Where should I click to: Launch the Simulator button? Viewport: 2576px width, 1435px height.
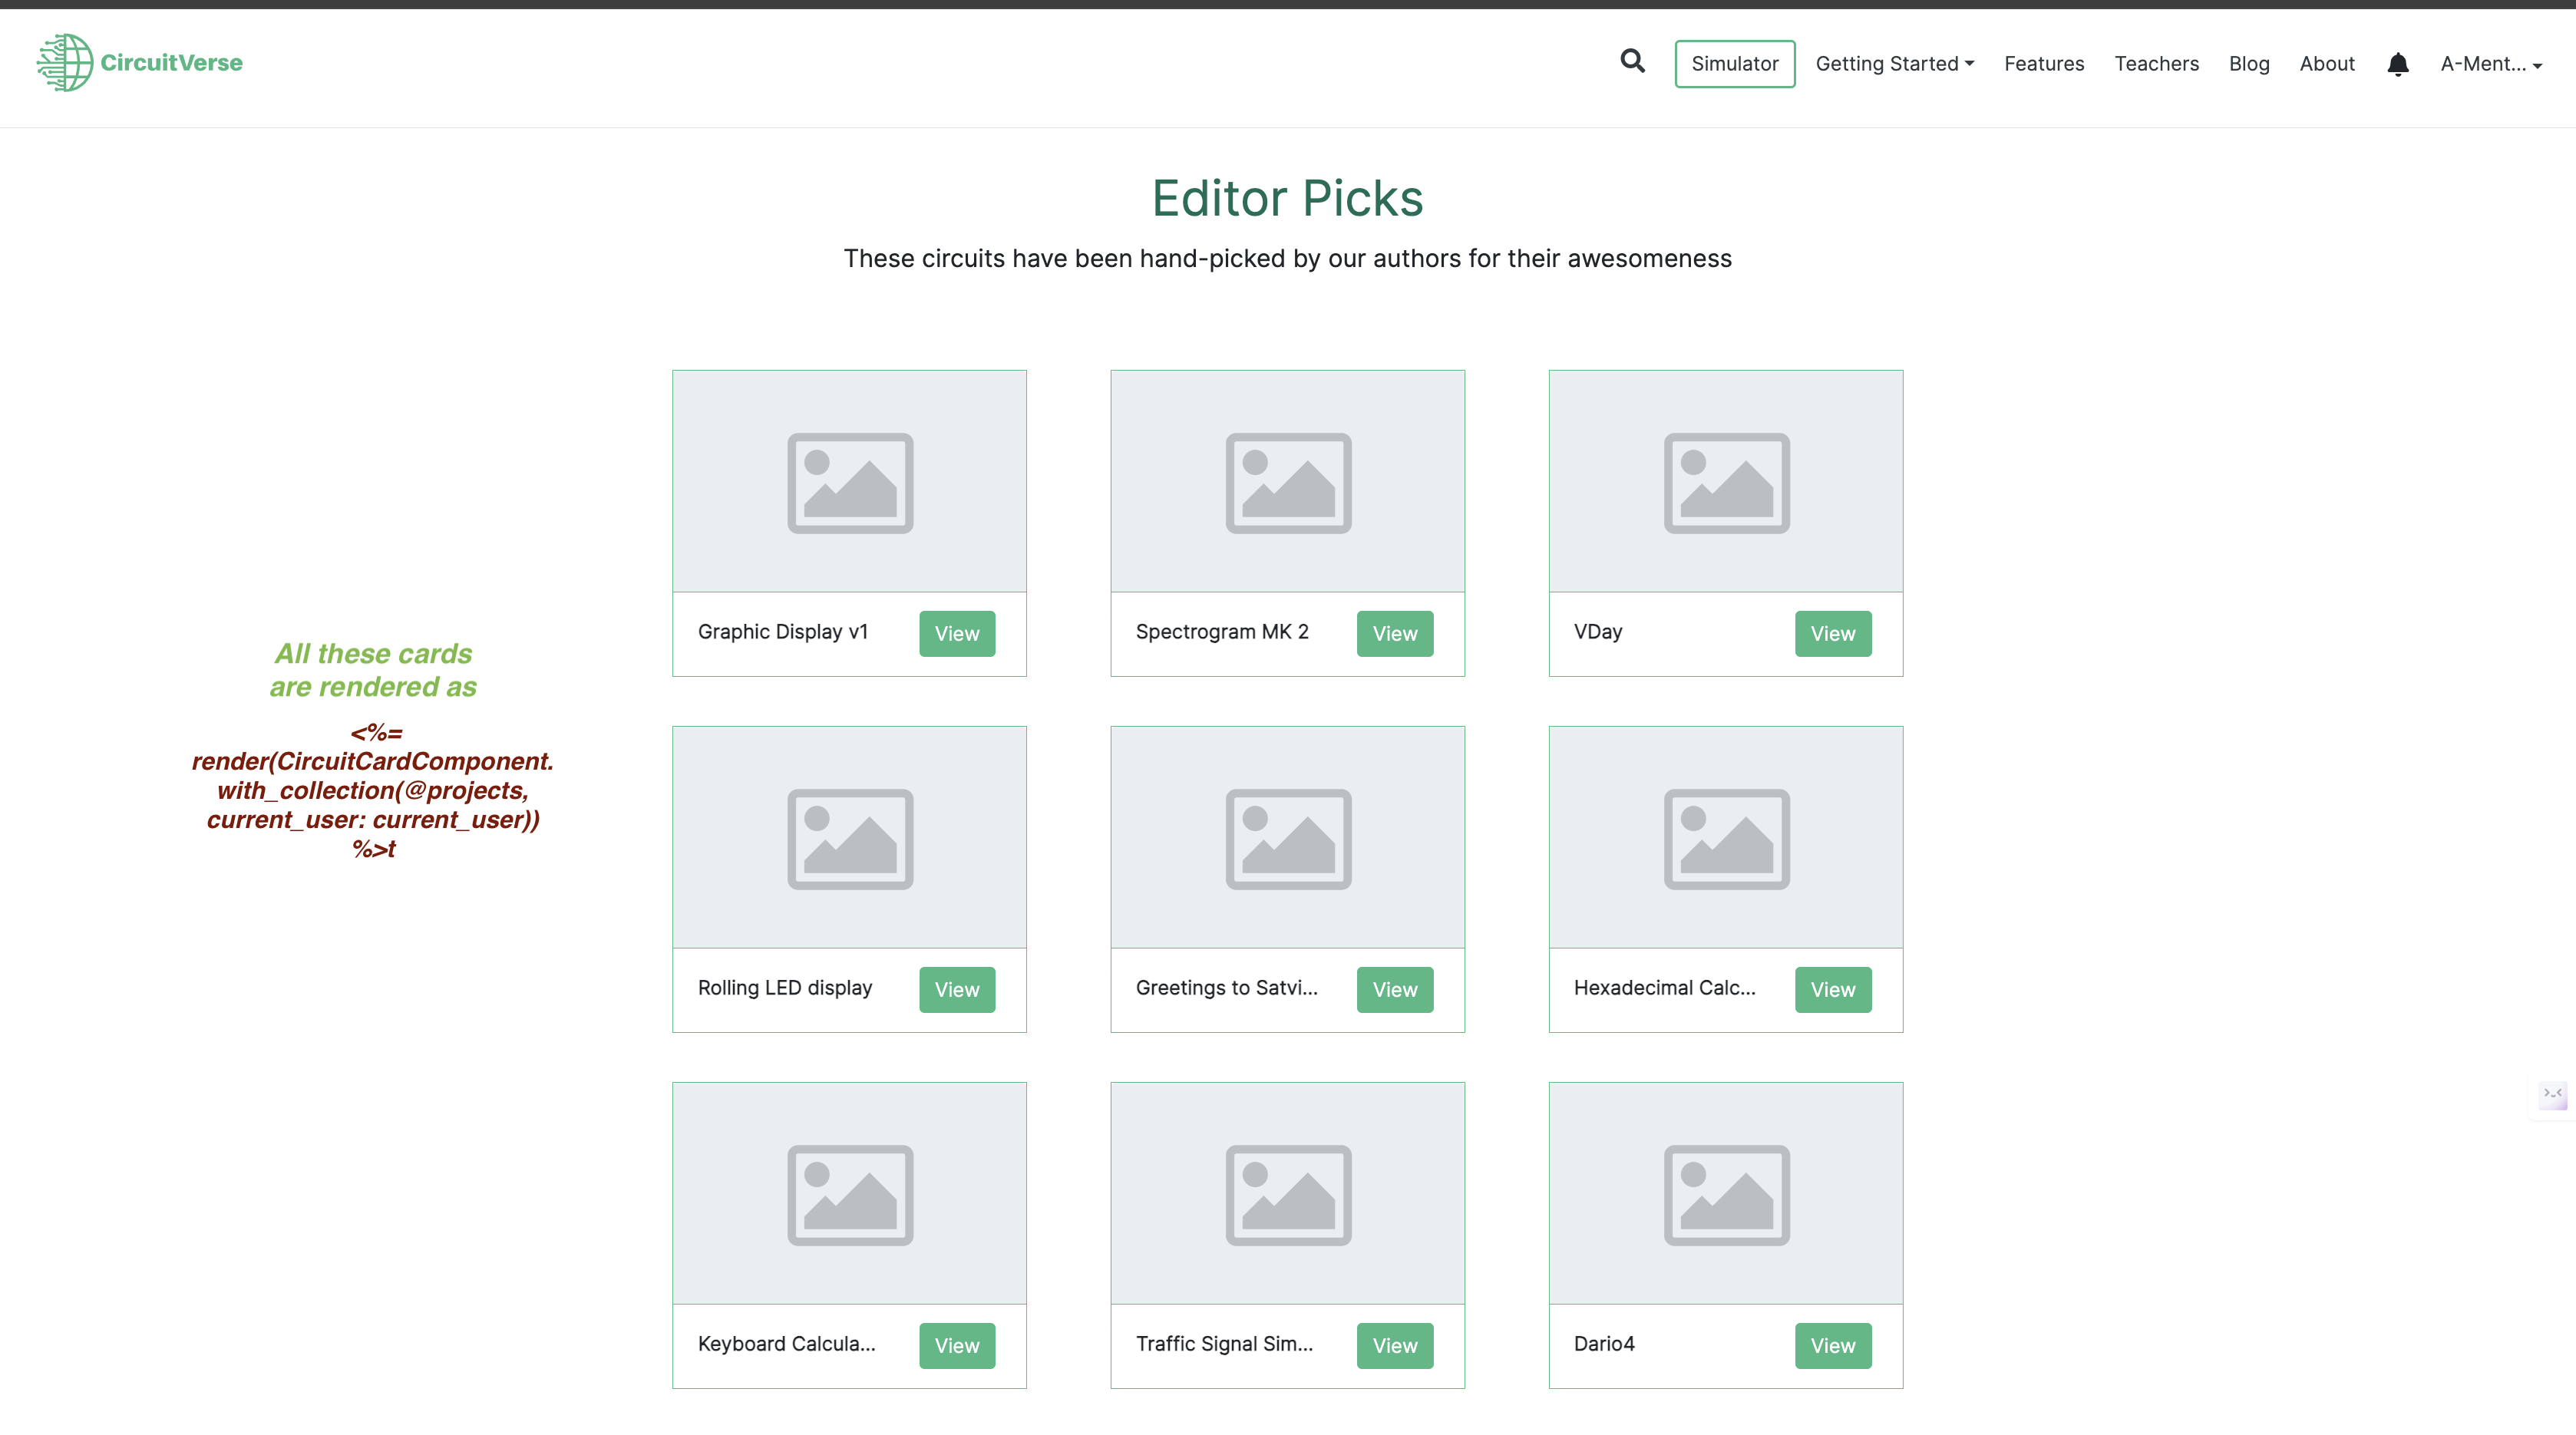1734,64
